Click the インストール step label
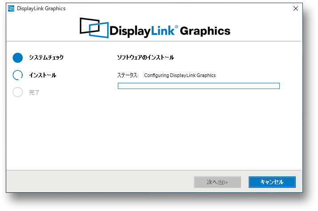Image resolution: width=318 pixels, height=211 pixels. (x=43, y=75)
